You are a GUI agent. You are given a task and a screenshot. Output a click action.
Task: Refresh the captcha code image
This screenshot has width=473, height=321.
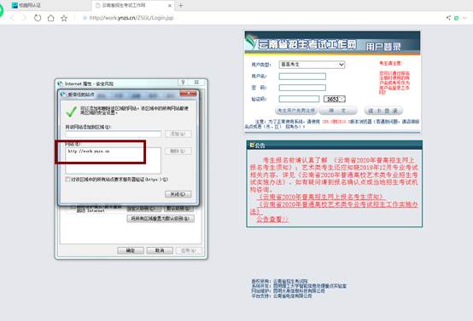334,99
